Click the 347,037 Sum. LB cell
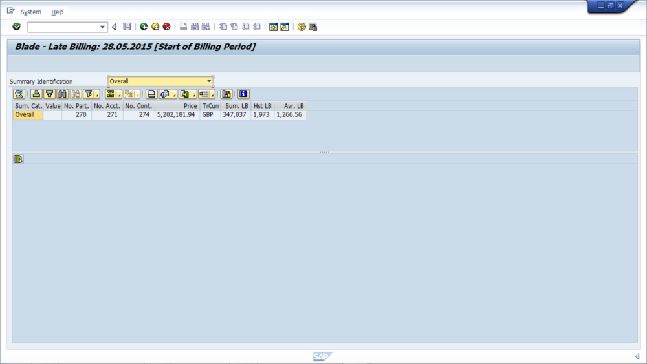Image resolution: width=647 pixels, height=364 pixels. pos(236,115)
